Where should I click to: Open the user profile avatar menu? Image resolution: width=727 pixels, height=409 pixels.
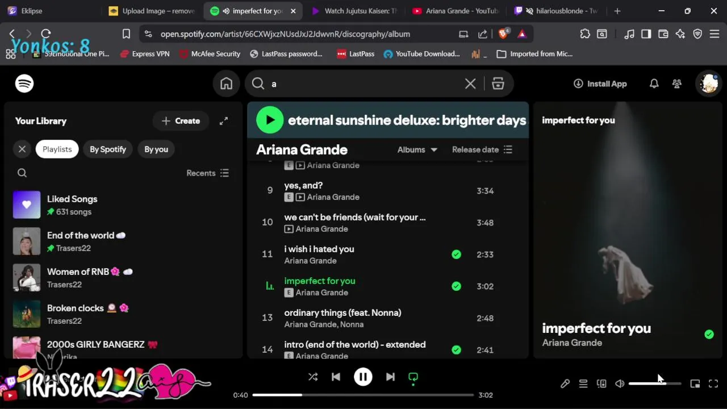pyautogui.click(x=709, y=84)
